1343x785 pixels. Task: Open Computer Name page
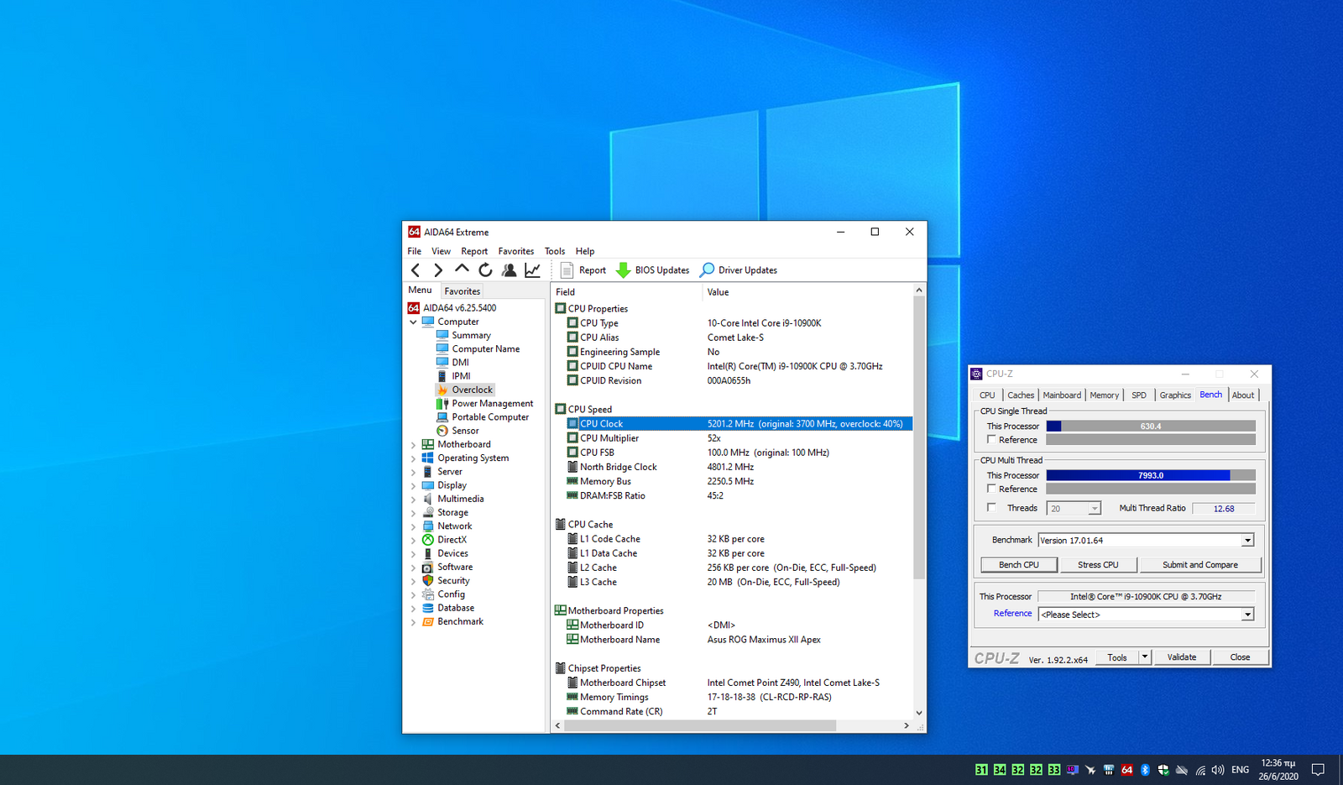(485, 348)
